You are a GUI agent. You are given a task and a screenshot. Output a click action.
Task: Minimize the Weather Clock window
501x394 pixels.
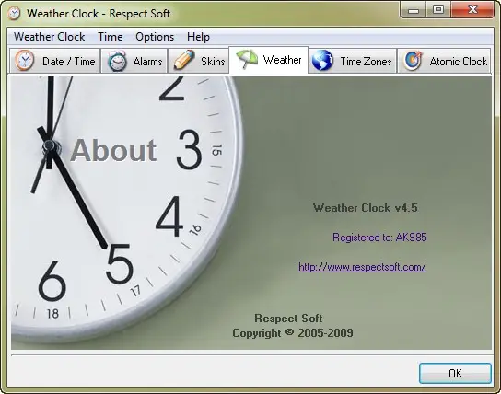[414, 10]
